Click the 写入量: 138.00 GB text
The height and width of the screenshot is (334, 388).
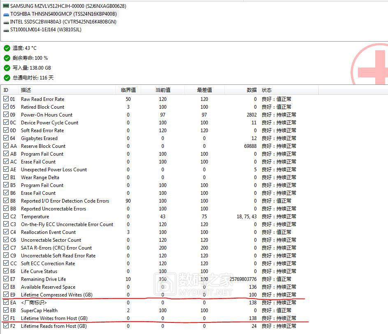tap(32, 68)
